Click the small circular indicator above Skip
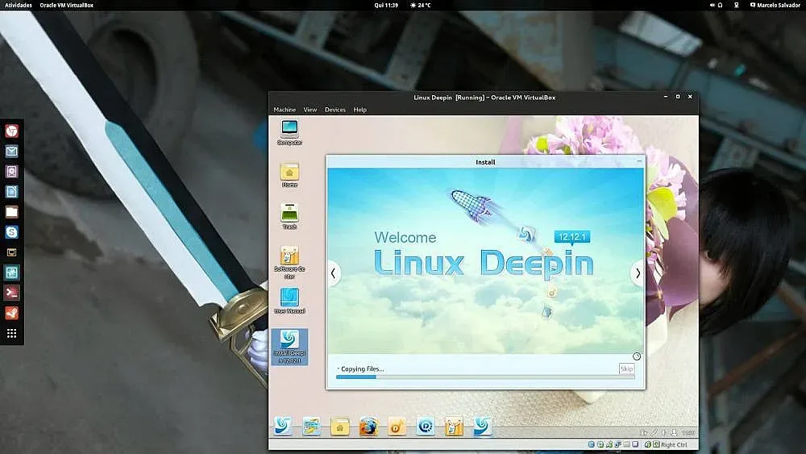The width and height of the screenshot is (806, 454). pyautogui.click(x=637, y=356)
